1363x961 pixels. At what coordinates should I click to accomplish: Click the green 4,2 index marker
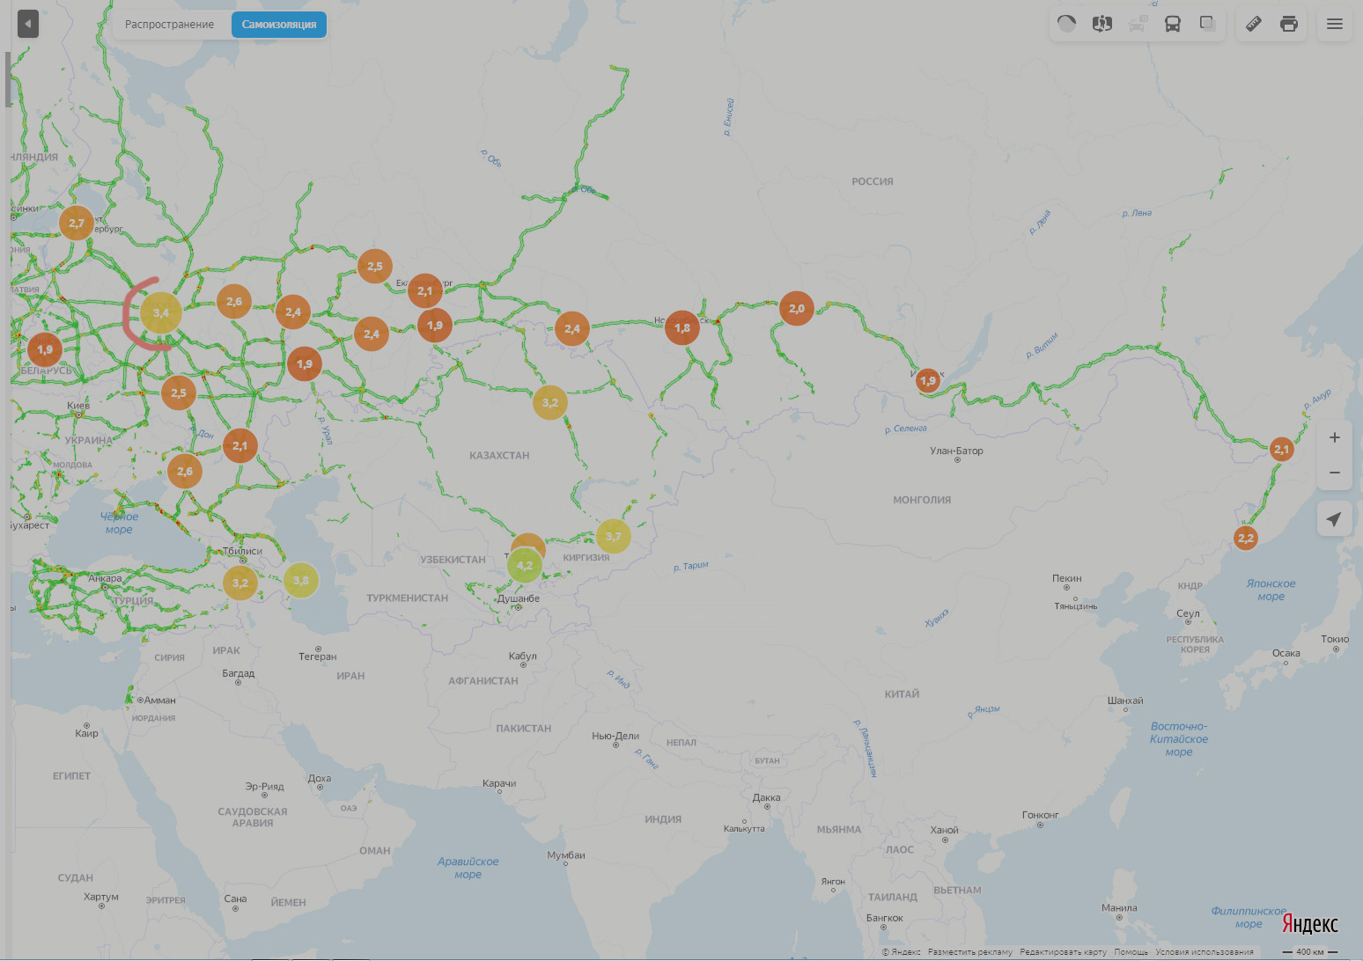coord(525,566)
